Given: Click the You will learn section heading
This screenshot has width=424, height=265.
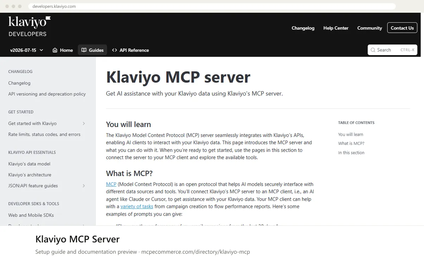Looking at the screenshot, I should 128,124.
